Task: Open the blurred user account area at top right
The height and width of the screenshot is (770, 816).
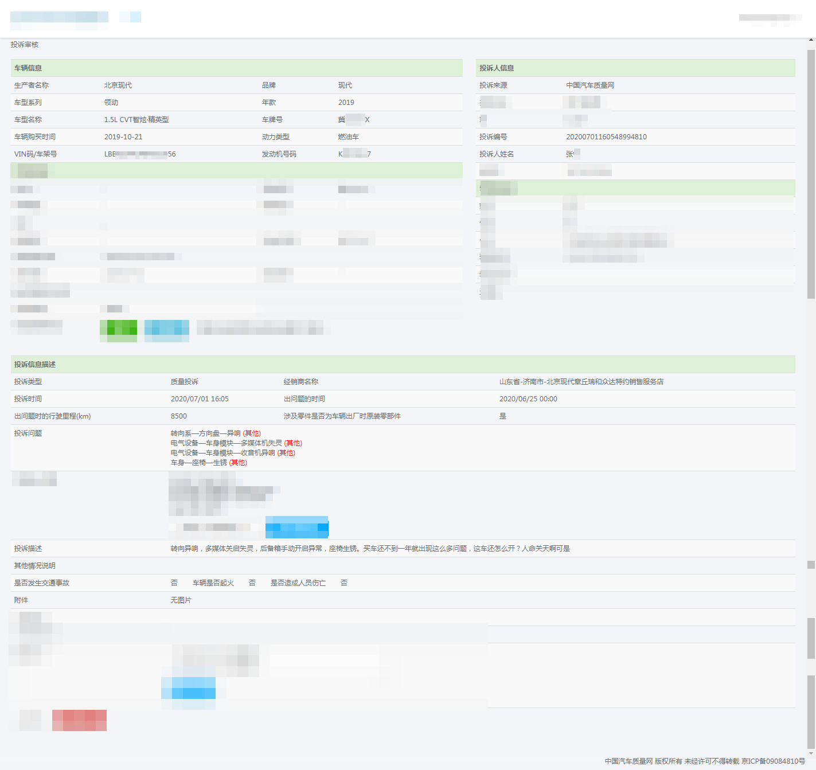Action: click(x=770, y=18)
